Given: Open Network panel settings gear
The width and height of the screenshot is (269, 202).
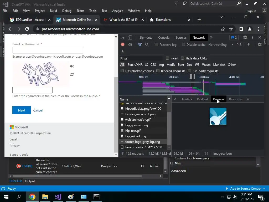Looking at the screenshot, I should pyautogui.click(x=260, y=44).
